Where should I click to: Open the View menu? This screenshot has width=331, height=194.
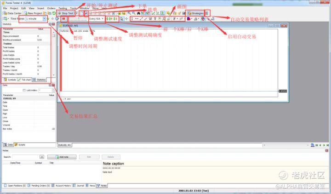(x=31, y=8)
